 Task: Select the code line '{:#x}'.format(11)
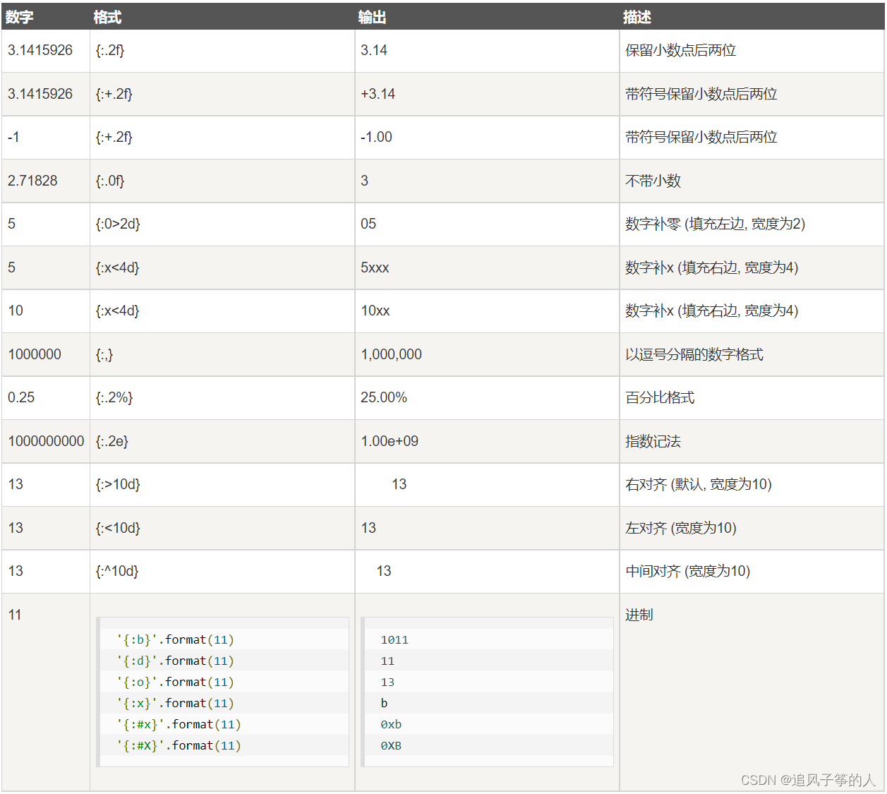coord(178,724)
